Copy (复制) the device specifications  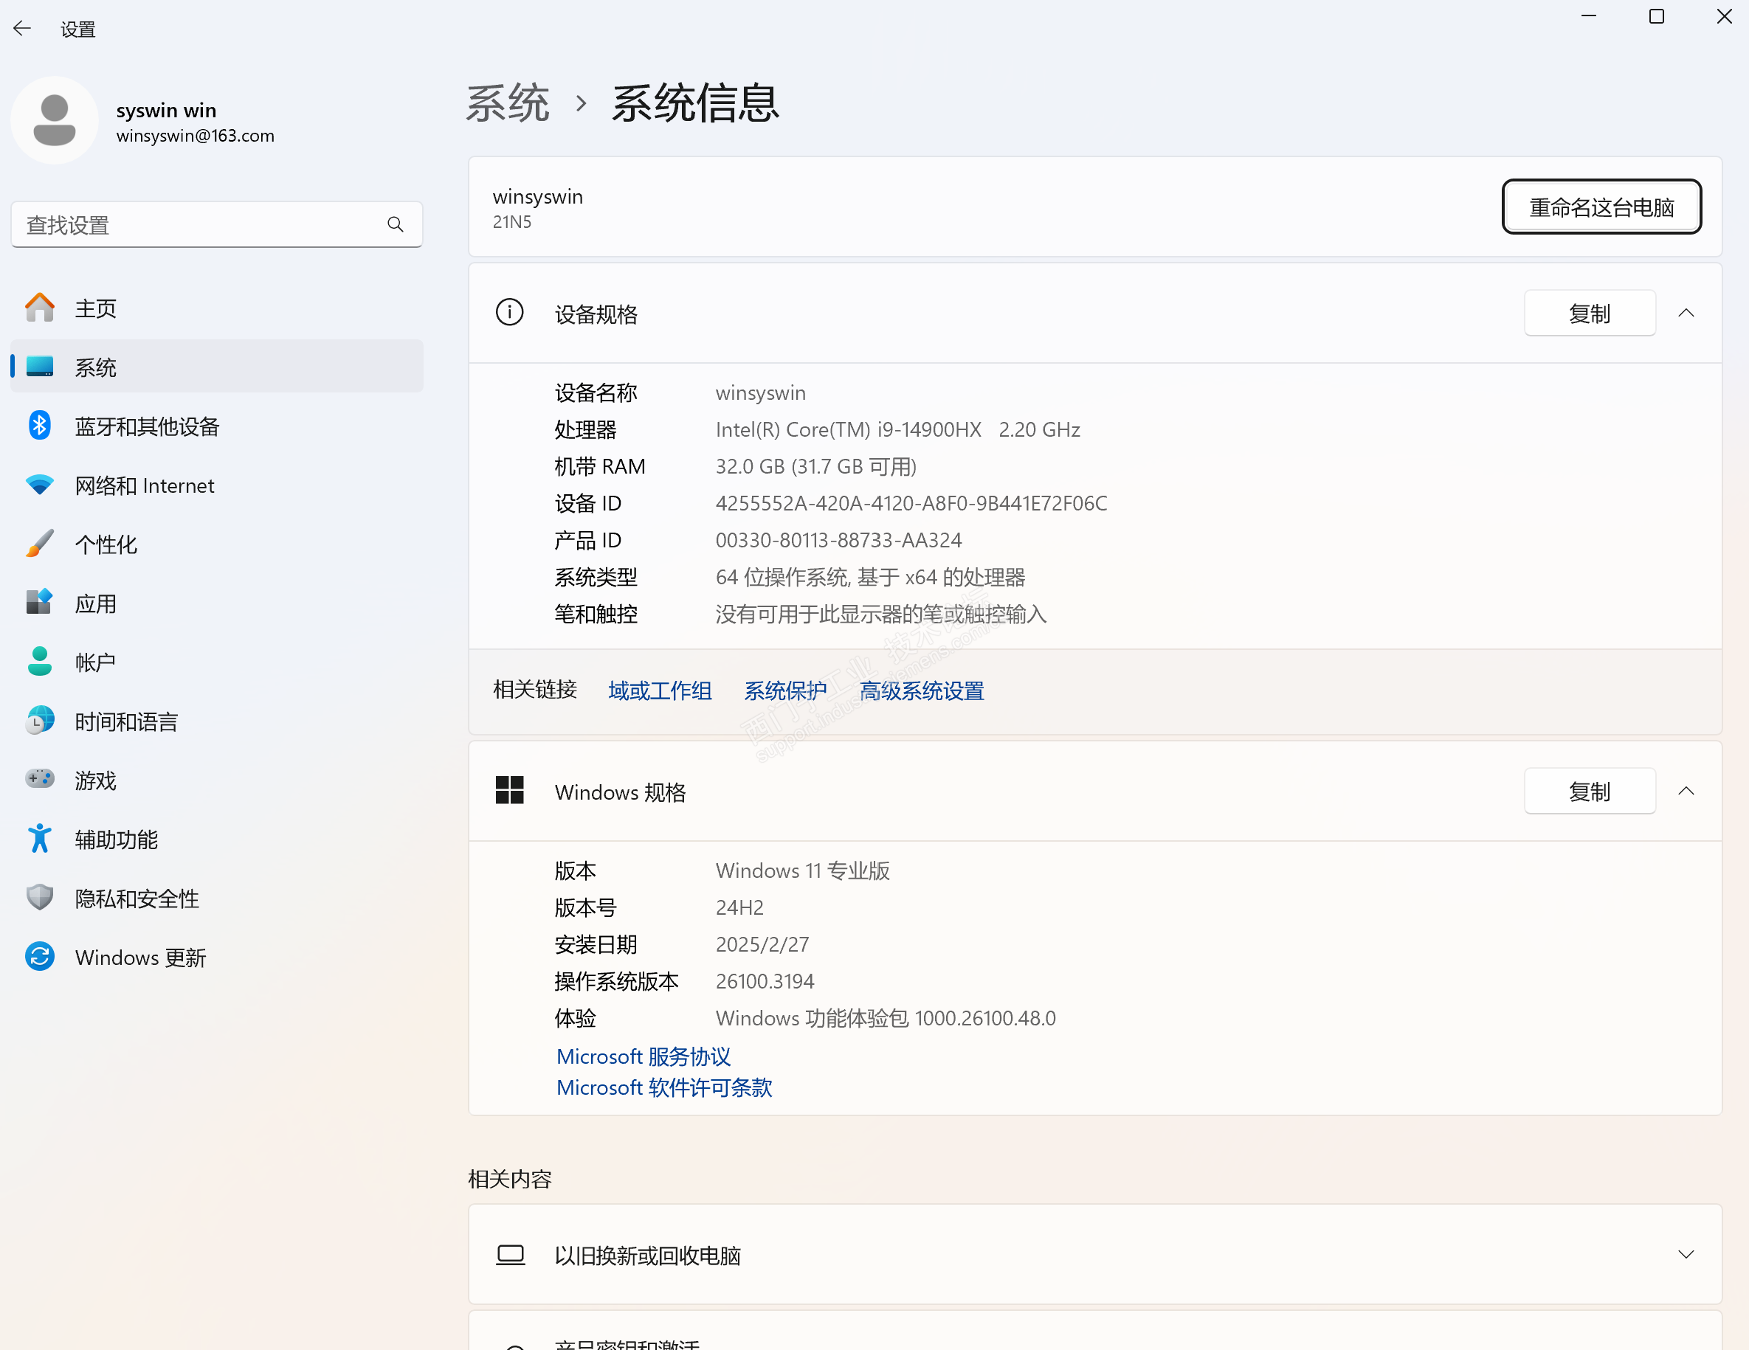point(1589,313)
